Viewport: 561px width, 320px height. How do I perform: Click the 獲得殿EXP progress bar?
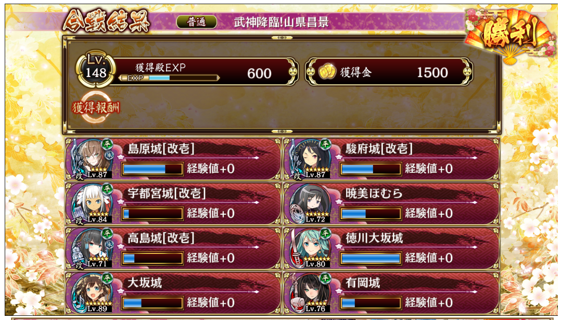pos(169,78)
